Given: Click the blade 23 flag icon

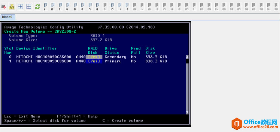Looking at the screenshot, I should [209, 7].
